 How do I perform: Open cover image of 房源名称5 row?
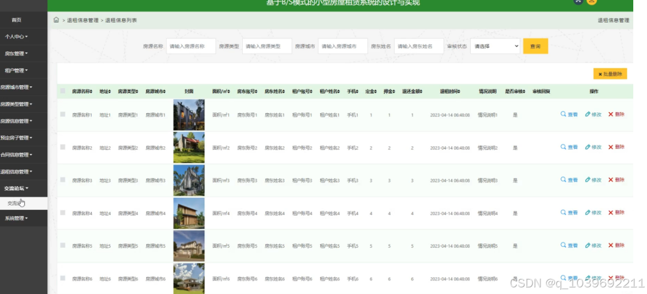(189, 246)
